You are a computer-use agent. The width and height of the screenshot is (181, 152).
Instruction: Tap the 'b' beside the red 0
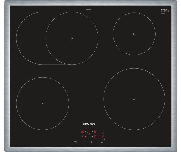[92, 136]
